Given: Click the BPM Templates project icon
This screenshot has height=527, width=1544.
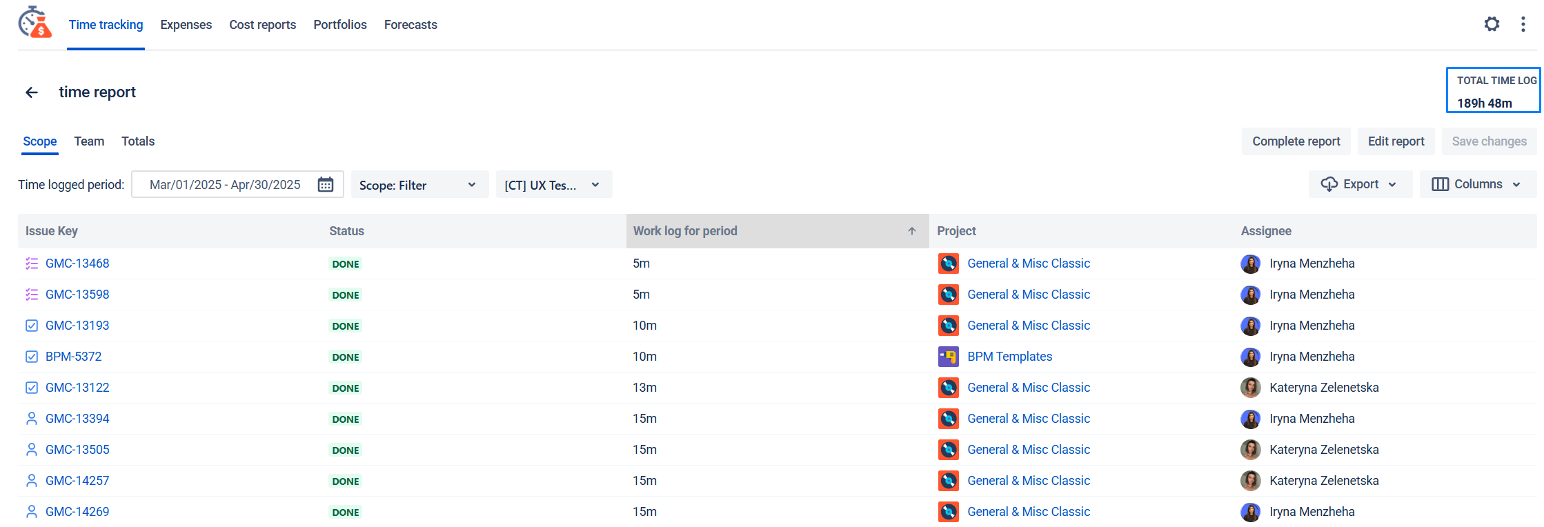Looking at the screenshot, I should point(948,357).
